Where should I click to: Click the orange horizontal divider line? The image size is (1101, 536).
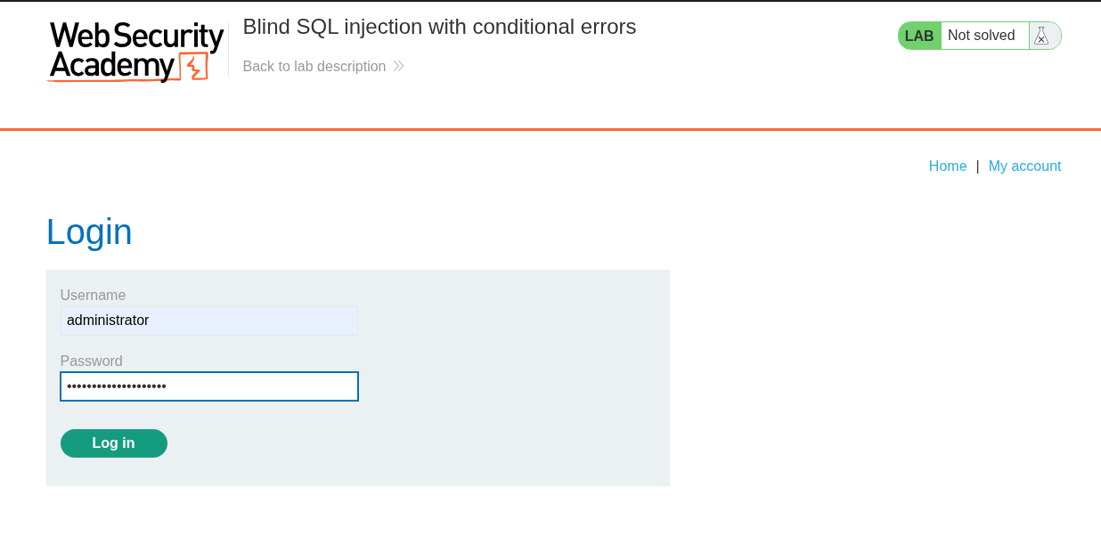(x=550, y=130)
